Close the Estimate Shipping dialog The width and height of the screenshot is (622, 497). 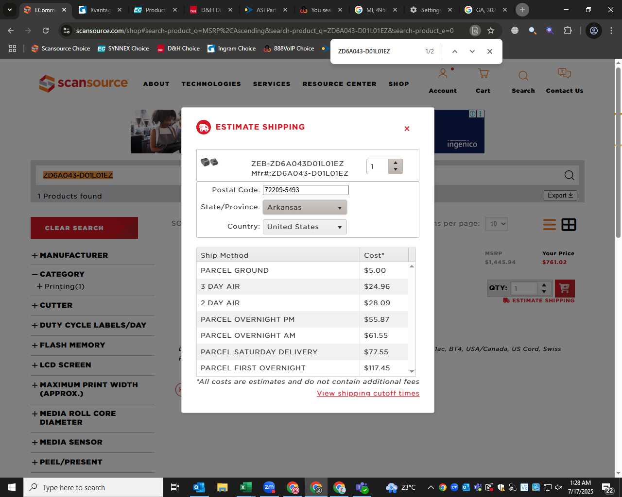[x=407, y=129]
